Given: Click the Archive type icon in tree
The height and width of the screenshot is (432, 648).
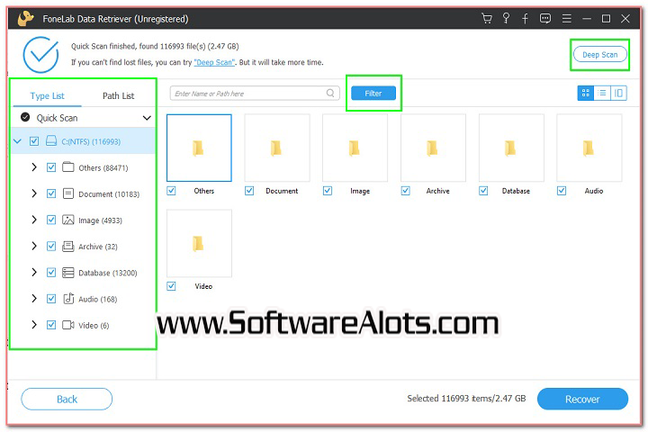Looking at the screenshot, I should click(68, 246).
